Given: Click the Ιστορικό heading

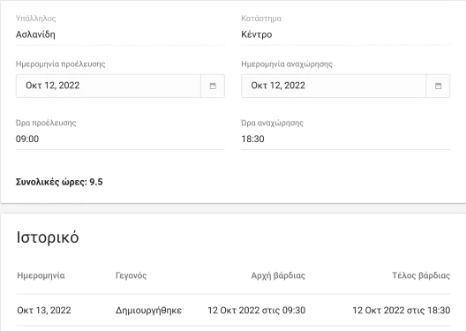Looking at the screenshot, I should tap(48, 237).
